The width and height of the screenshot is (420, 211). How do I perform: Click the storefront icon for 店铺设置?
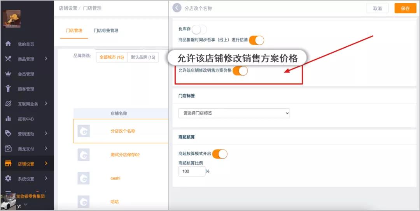pyautogui.click(x=8, y=163)
